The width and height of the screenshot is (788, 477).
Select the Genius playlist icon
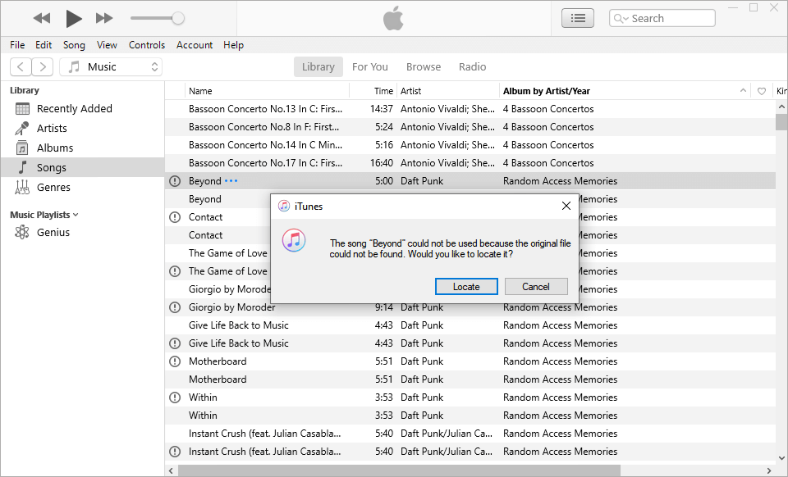(23, 232)
